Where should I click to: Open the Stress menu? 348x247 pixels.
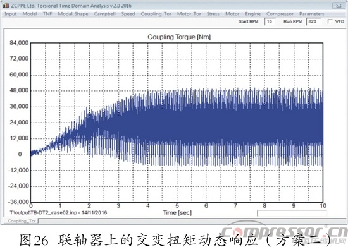[x=213, y=14]
